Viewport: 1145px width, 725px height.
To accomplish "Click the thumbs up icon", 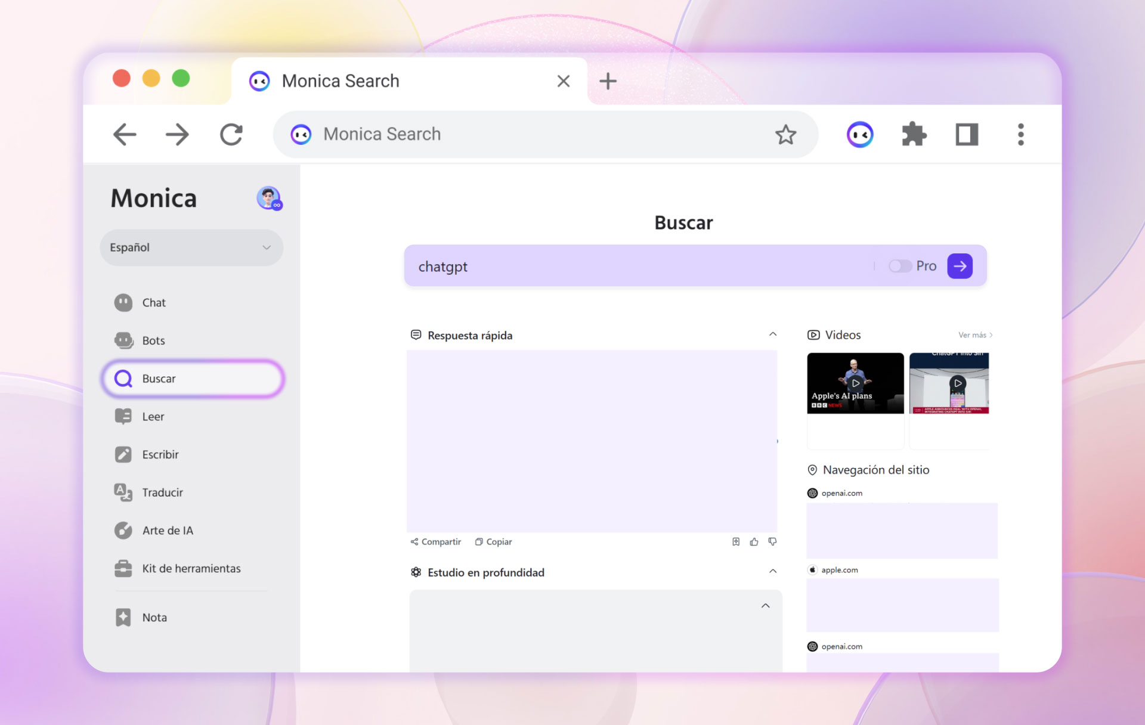I will point(754,541).
